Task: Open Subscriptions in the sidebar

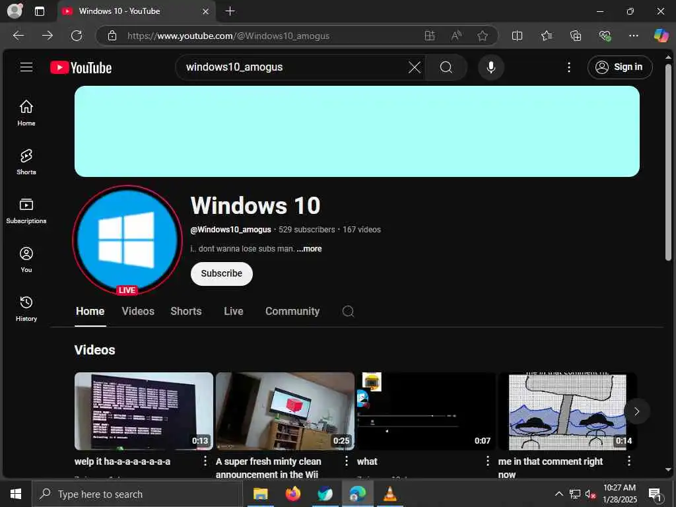Action: 26,211
